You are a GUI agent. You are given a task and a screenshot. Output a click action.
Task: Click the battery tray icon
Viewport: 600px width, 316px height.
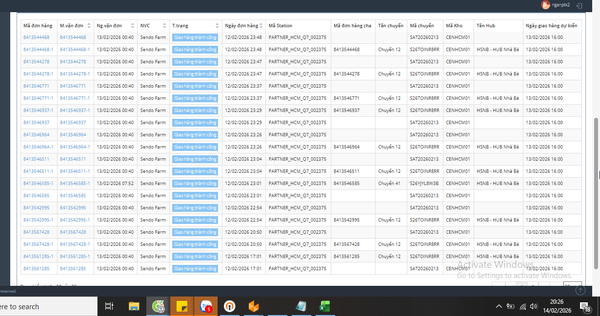click(x=511, y=306)
